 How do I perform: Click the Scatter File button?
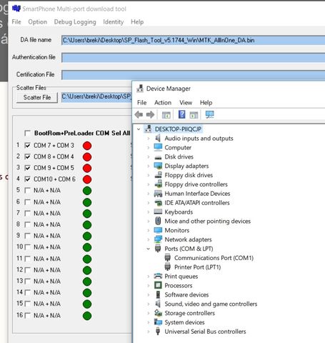click(x=37, y=97)
